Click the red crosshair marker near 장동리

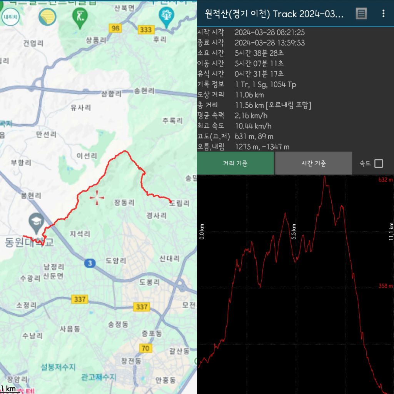pos(97,197)
